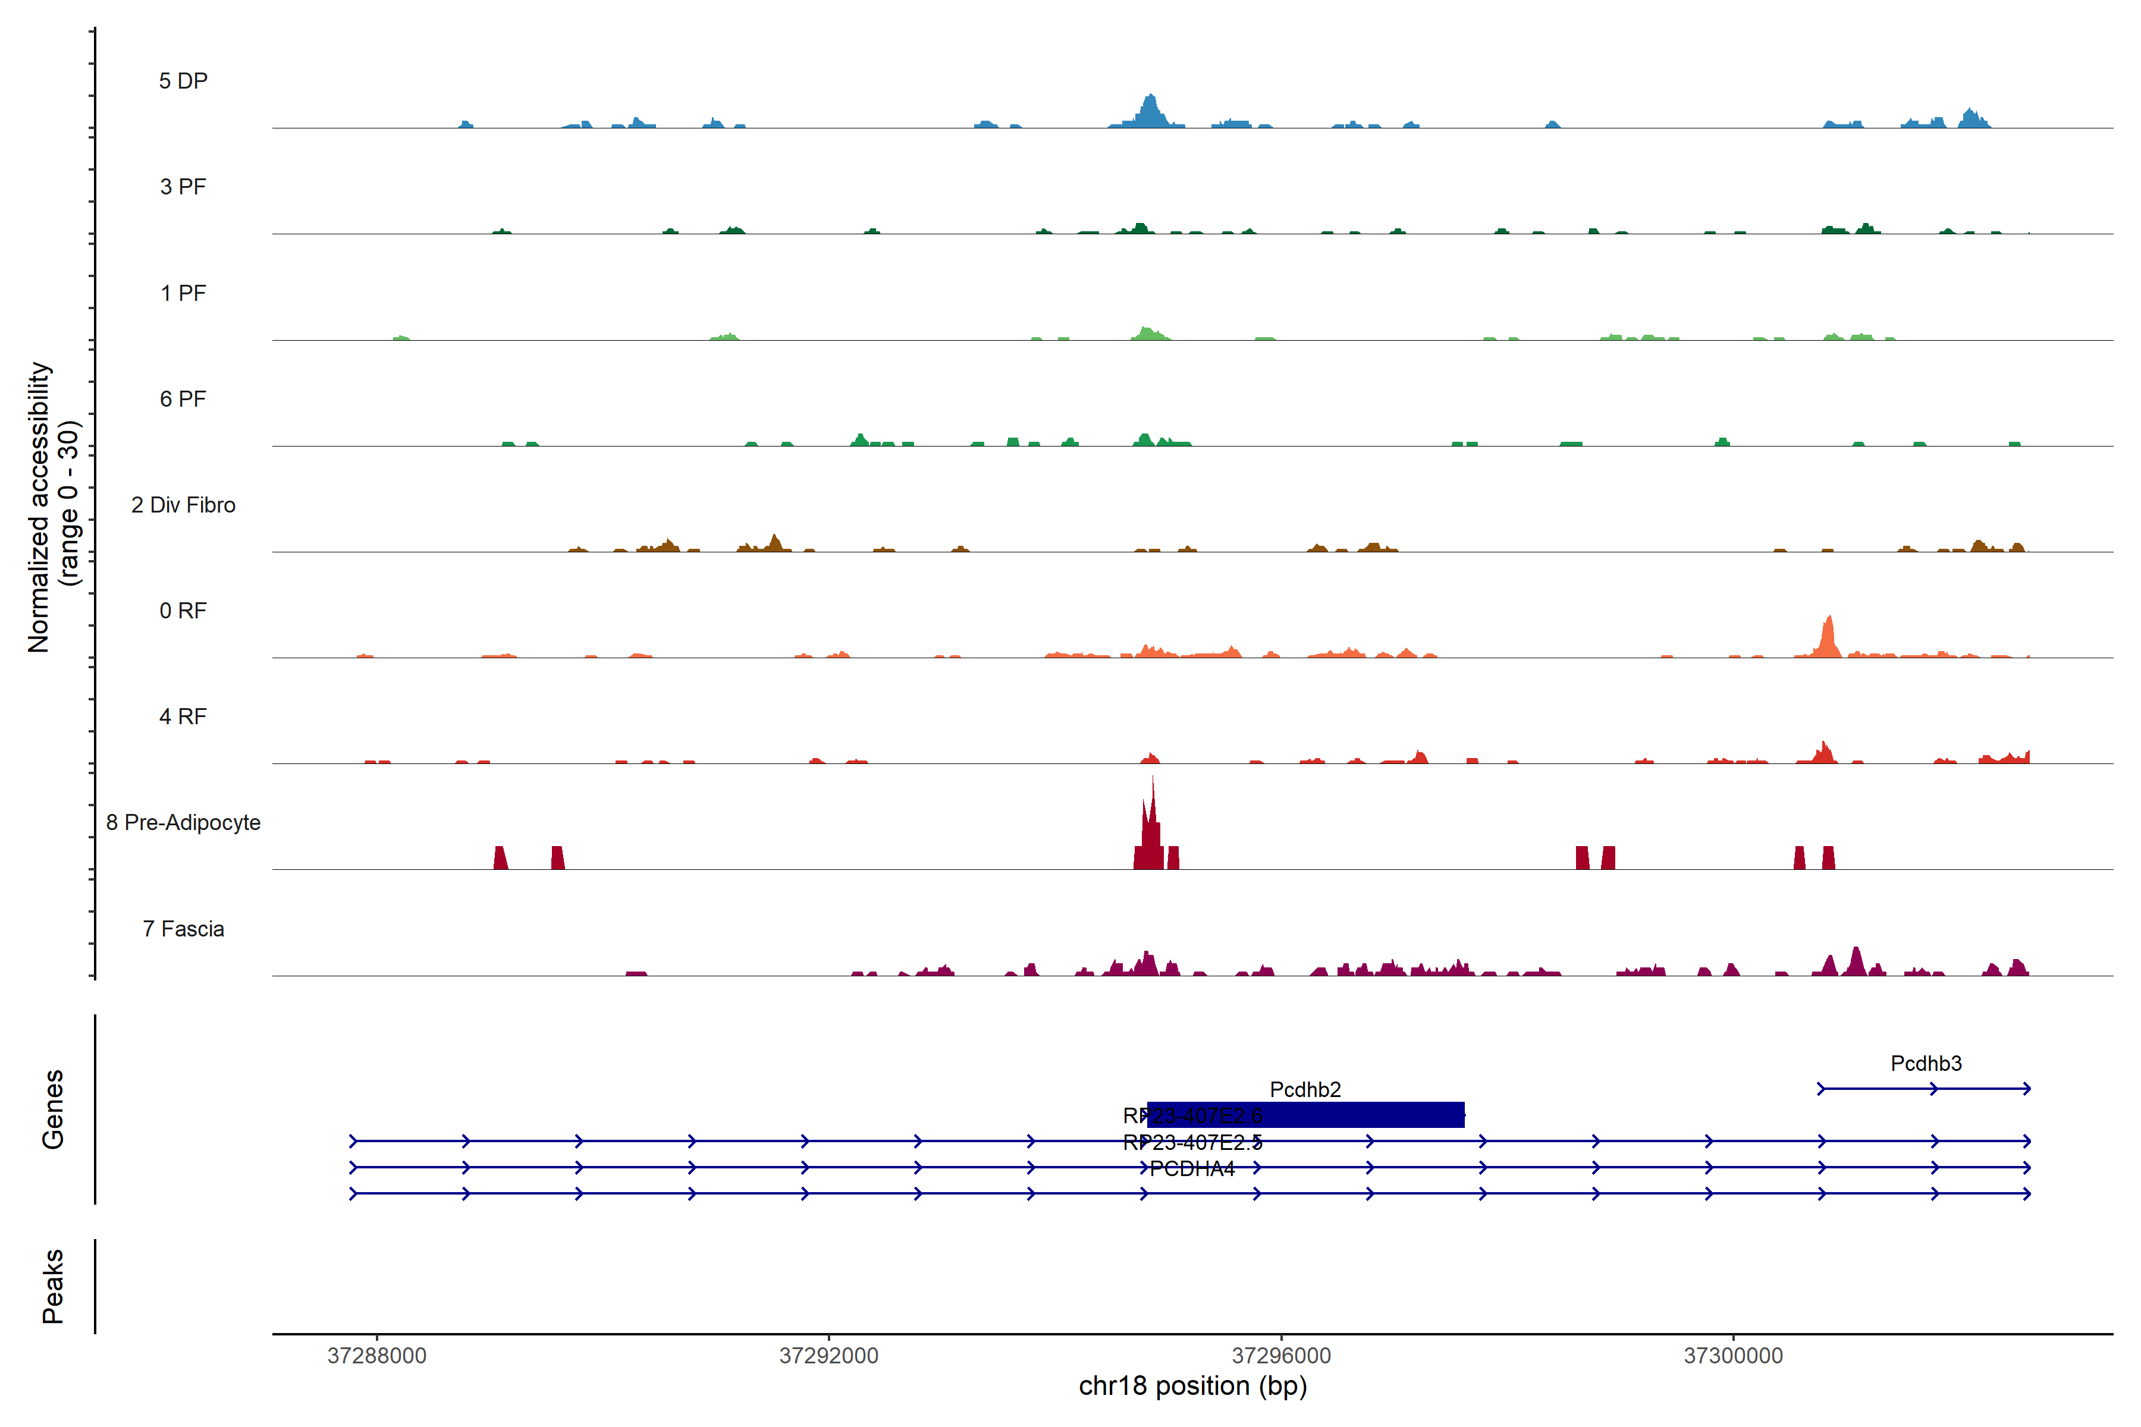Image resolution: width=2141 pixels, height=1427 pixels.
Task: Click the Genes panel title
Action: tap(53, 1109)
